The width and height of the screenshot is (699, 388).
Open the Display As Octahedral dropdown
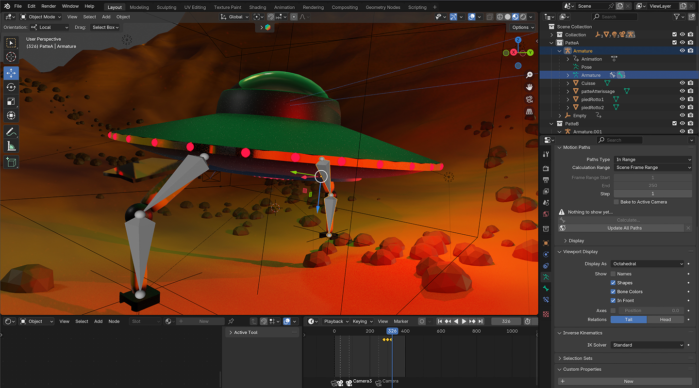pos(648,264)
